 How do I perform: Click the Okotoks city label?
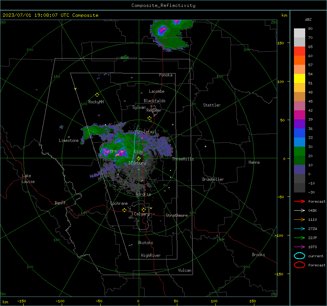pyautogui.click(x=145, y=243)
